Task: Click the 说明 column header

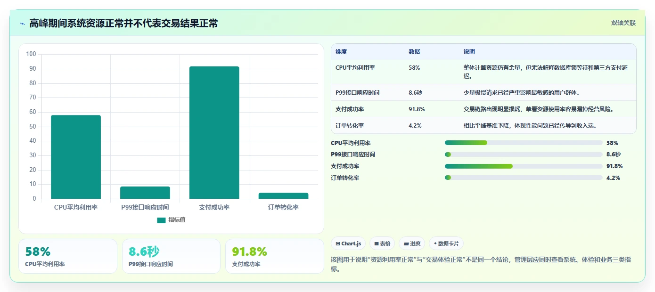Action: 469,52
